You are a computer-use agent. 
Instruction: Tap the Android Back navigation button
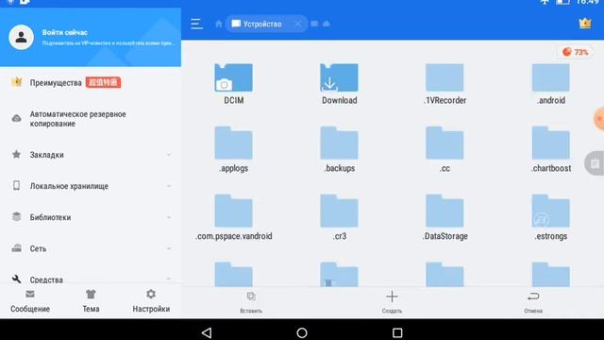[x=207, y=332]
